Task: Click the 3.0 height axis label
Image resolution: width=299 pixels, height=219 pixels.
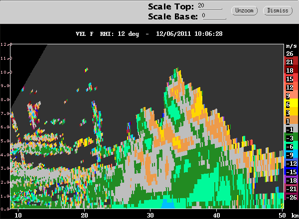Action: (x=5, y=168)
